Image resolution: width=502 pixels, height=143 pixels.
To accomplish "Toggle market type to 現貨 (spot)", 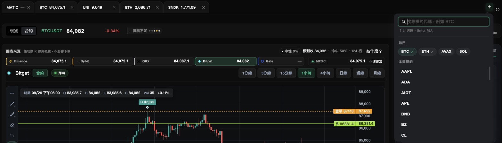I will tap(14, 31).
